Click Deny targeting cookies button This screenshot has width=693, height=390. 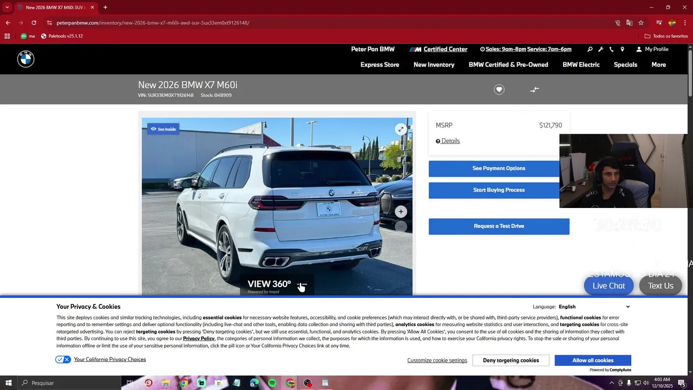pyautogui.click(x=511, y=360)
